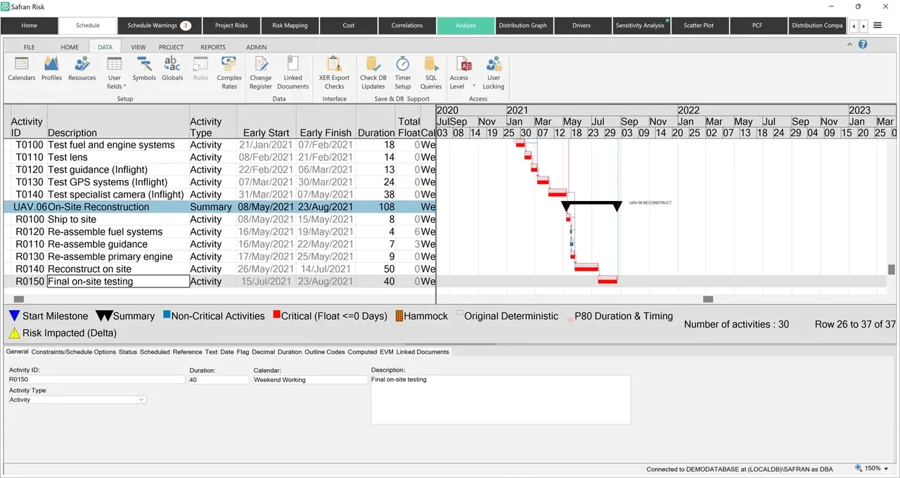Switch to the Schedule Warnings tab
900x478 pixels.
(158, 25)
